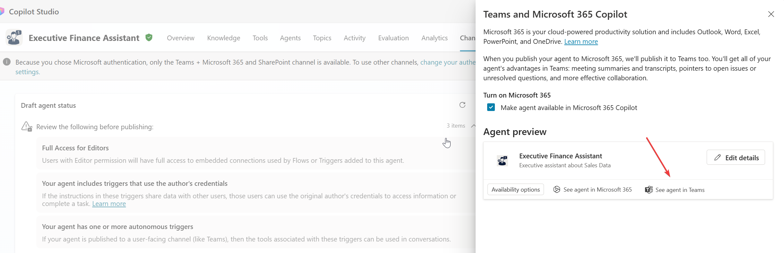Close the Teams and Microsoft 365 panel
The width and height of the screenshot is (784, 253).
click(771, 14)
